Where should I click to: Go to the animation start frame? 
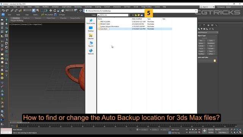[187, 129]
